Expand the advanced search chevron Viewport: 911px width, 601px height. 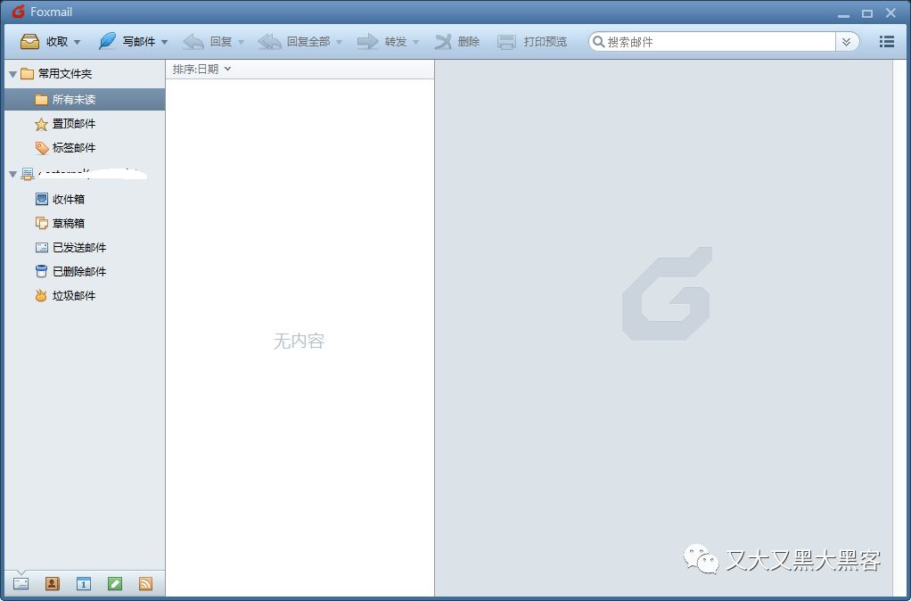pyautogui.click(x=847, y=41)
